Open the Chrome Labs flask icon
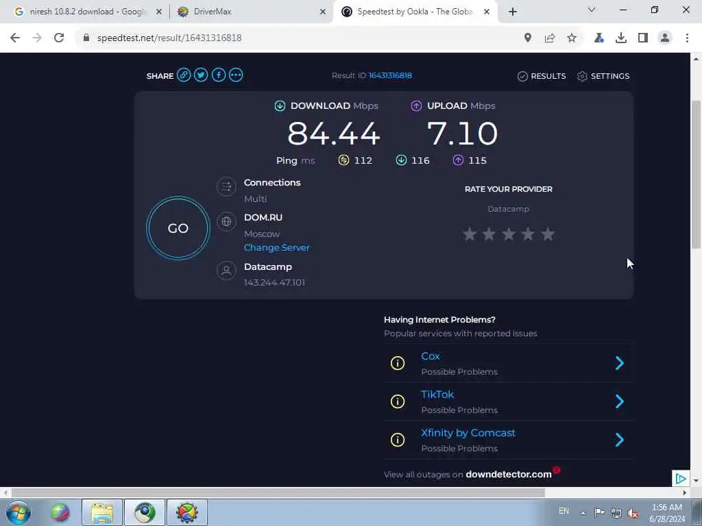Viewport: 702px width, 526px height. pos(598,38)
